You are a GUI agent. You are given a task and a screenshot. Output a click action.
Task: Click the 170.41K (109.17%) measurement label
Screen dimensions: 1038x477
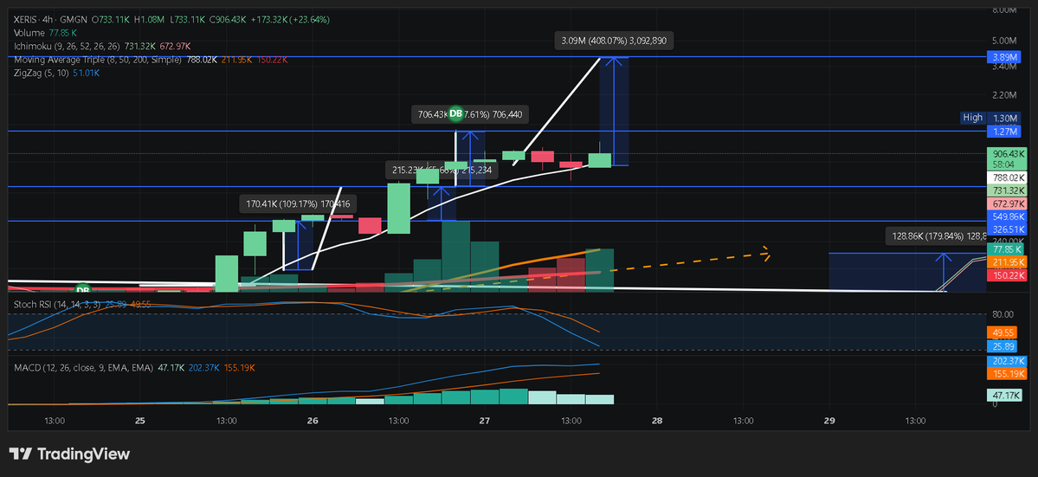click(298, 204)
